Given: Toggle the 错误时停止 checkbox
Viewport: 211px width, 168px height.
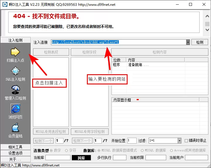Looking at the screenshot, I should coord(186,141).
